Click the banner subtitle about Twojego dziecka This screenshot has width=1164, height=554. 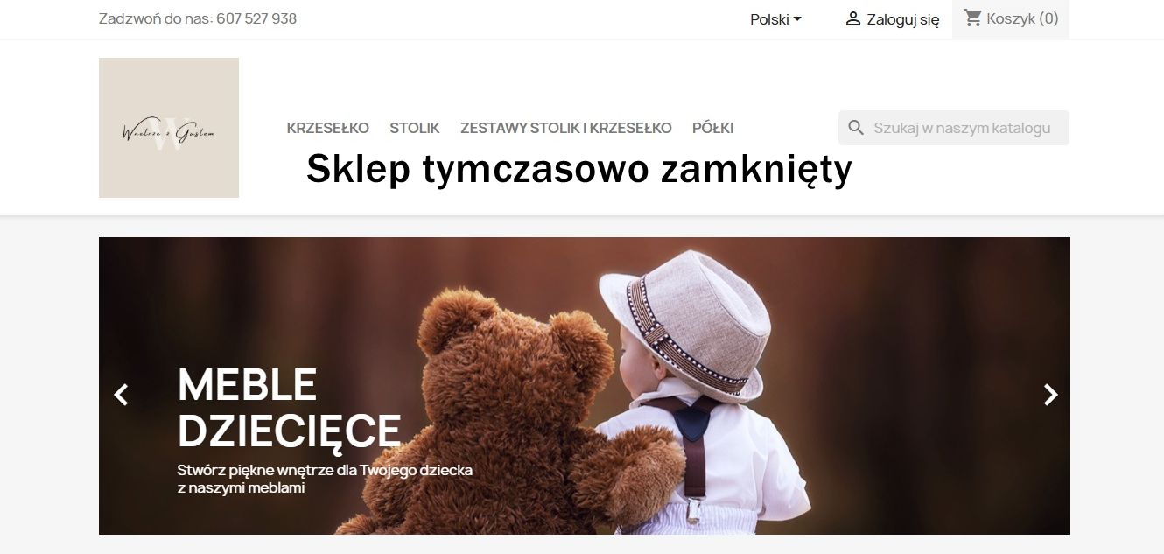click(325, 479)
